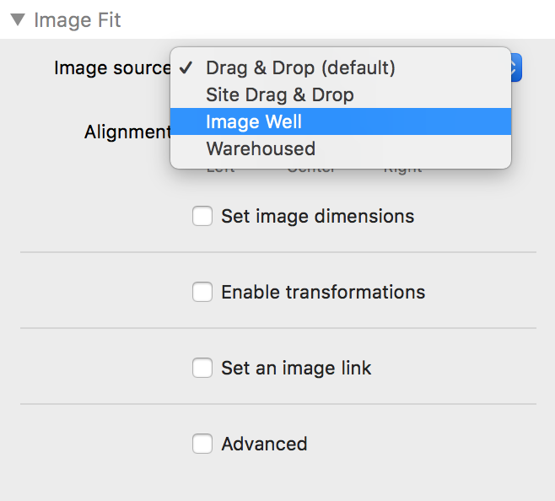The height and width of the screenshot is (501, 555).
Task: Toggle the Advanced checkbox
Action: 202,444
